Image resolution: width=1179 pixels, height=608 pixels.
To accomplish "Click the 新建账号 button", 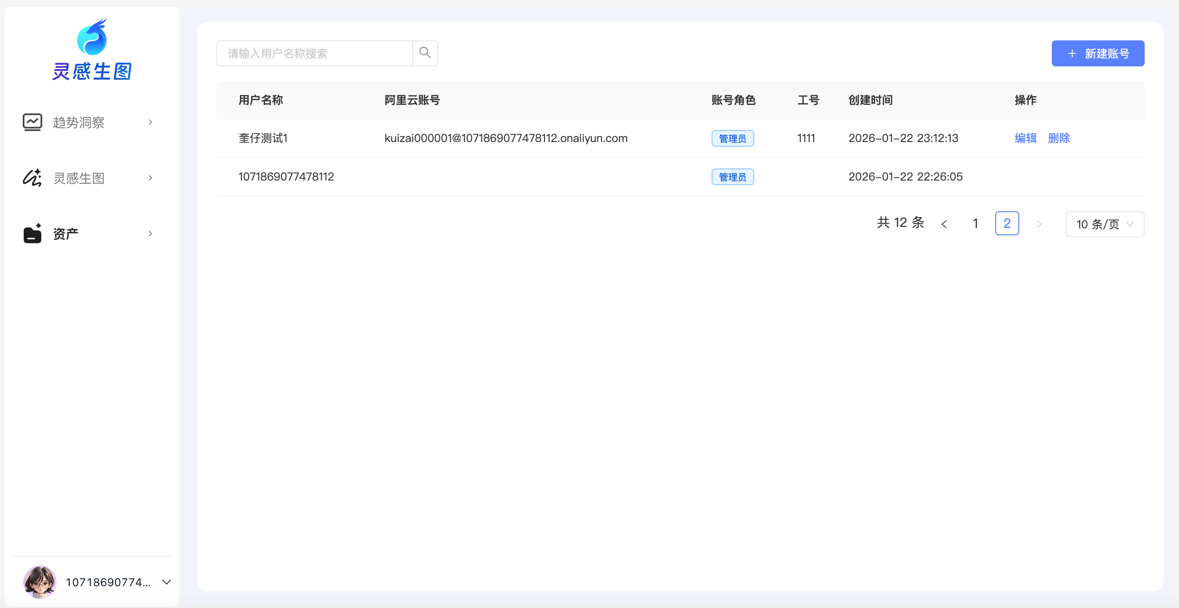I will [x=1098, y=53].
